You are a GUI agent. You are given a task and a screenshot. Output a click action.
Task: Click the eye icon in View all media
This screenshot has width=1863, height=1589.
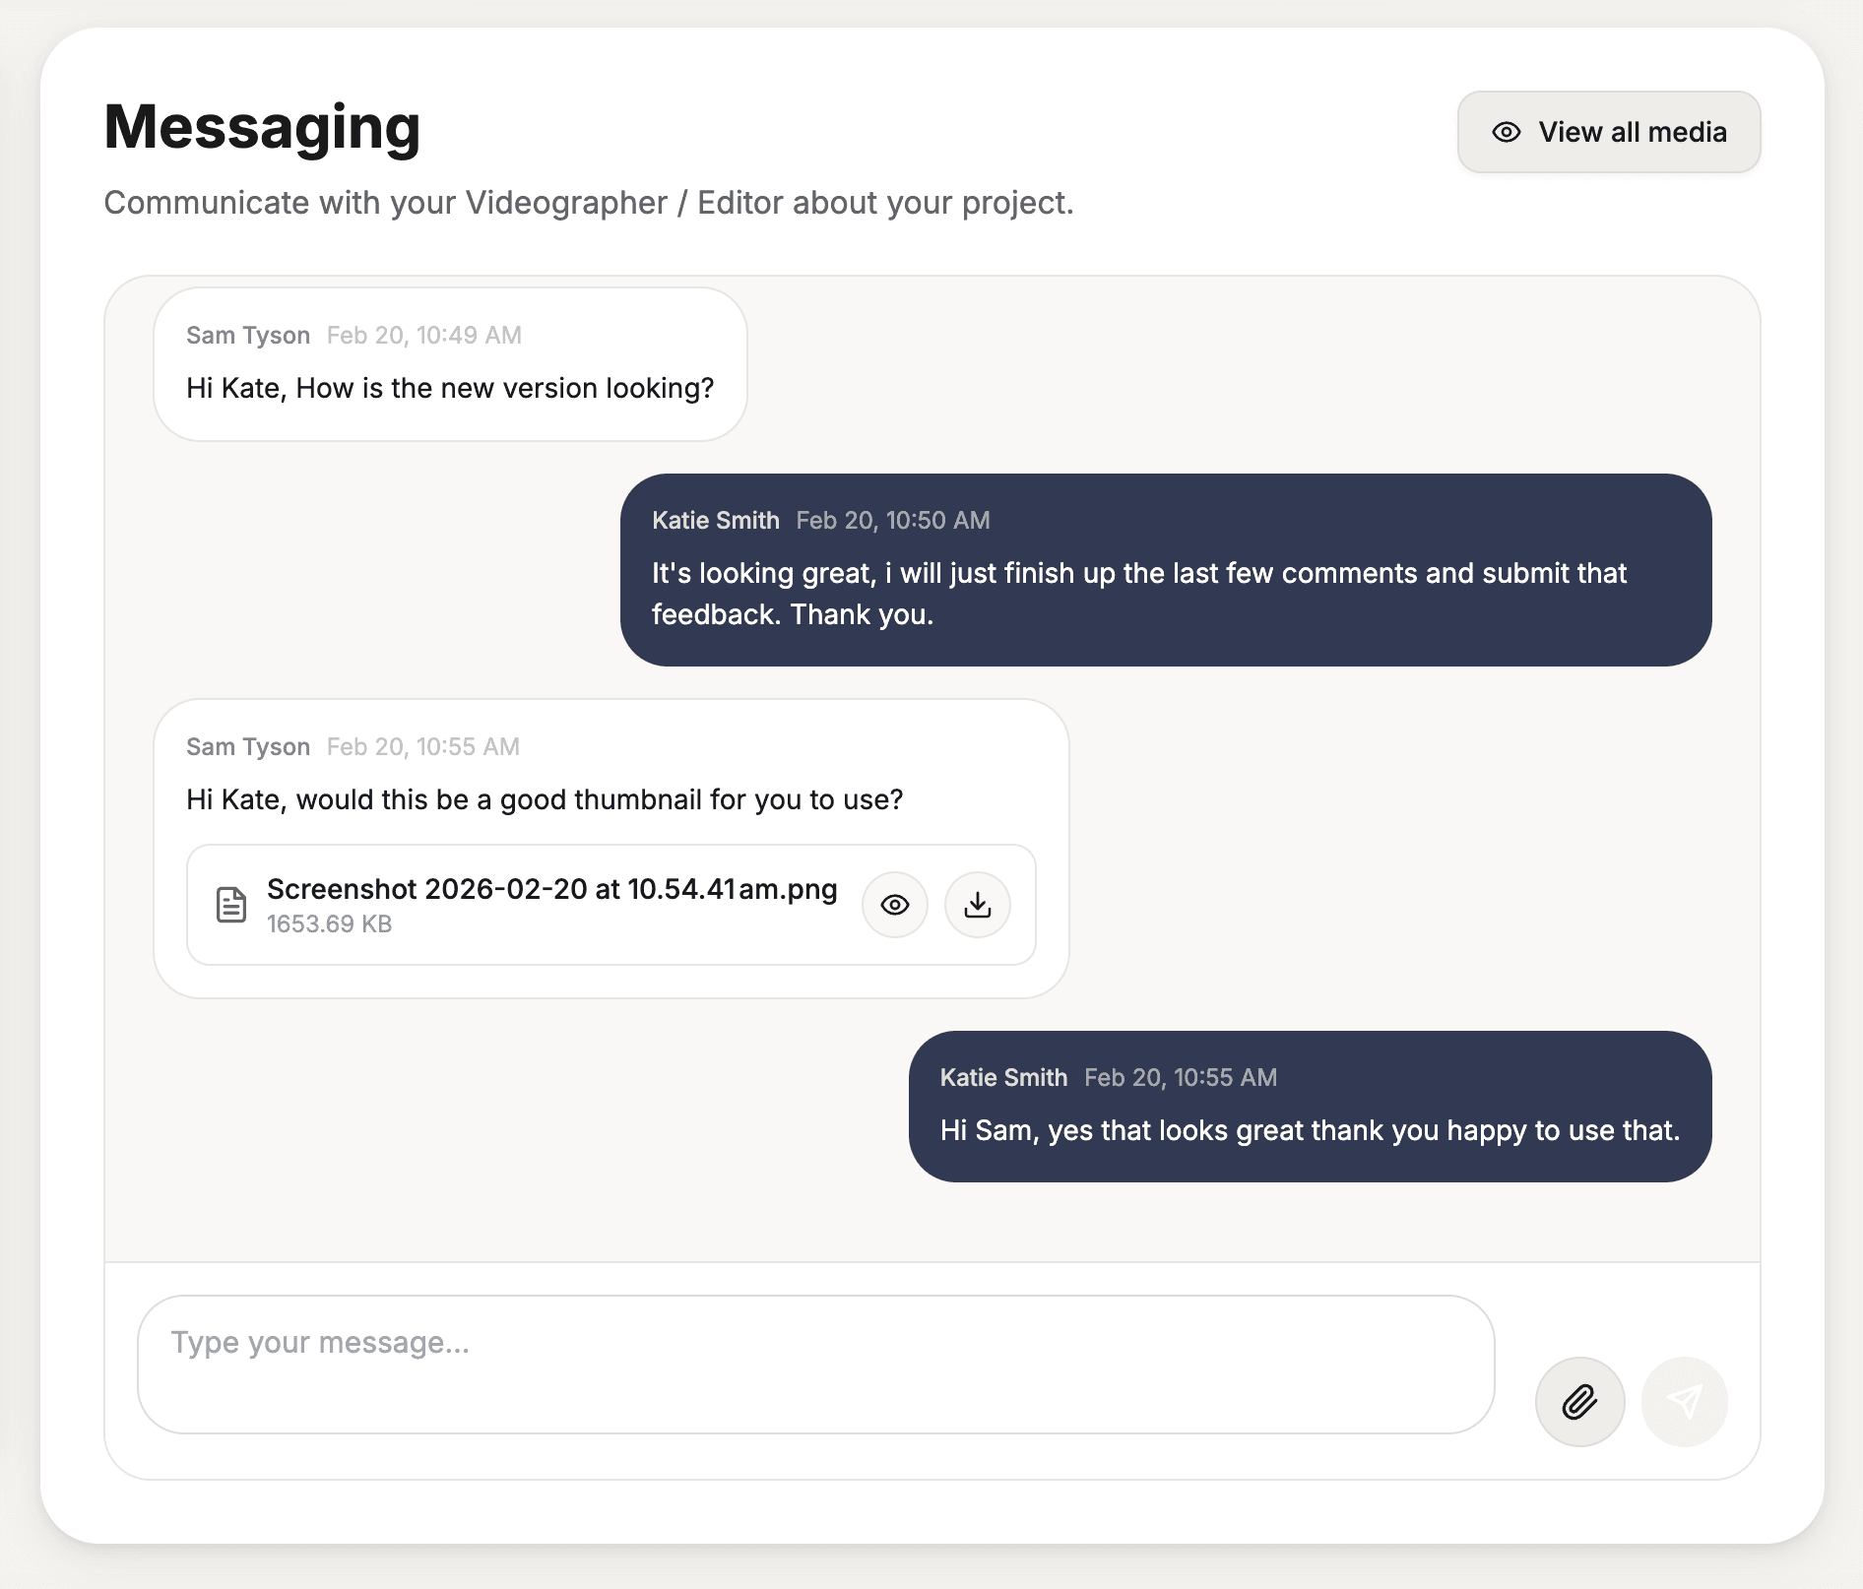click(1507, 132)
